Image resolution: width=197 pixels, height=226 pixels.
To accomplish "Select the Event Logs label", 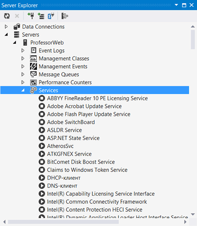I will tap(52, 51).
